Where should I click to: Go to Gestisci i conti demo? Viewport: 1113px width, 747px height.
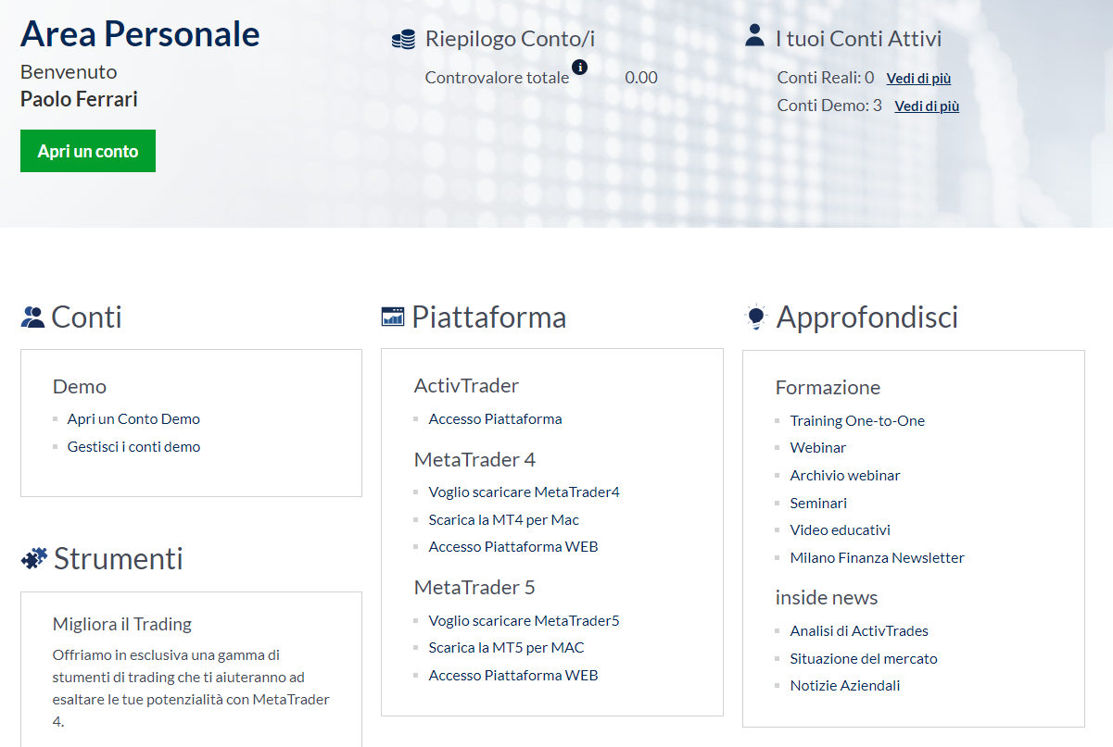point(133,447)
